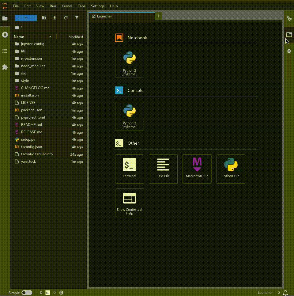Image resolution: width=294 pixels, height=296 pixels.
Task: Select the tsconfig.tsbuildinfo file
Action: tap(49, 154)
